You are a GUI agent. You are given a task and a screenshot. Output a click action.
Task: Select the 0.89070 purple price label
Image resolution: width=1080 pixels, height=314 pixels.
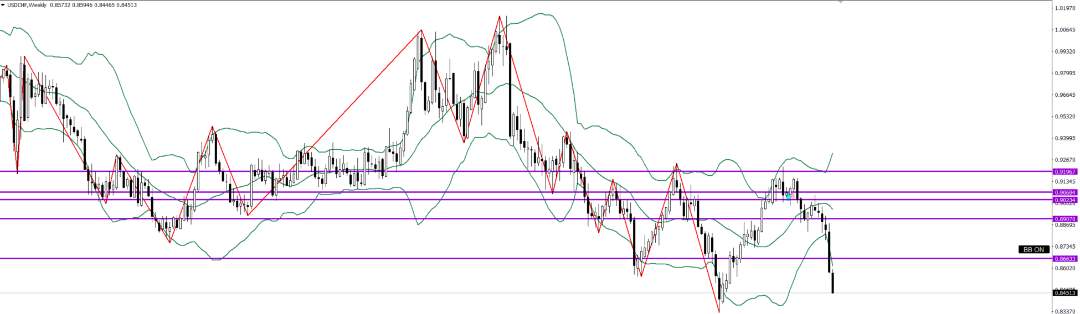click(1065, 219)
